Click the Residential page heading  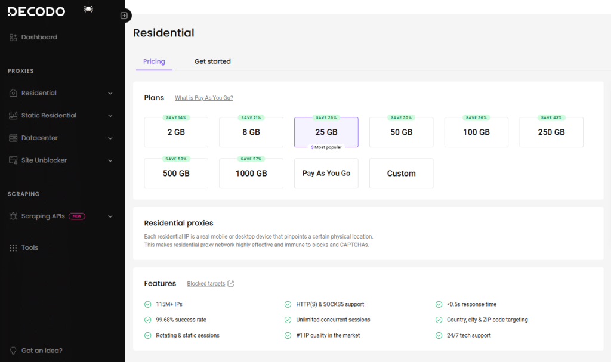coord(163,33)
